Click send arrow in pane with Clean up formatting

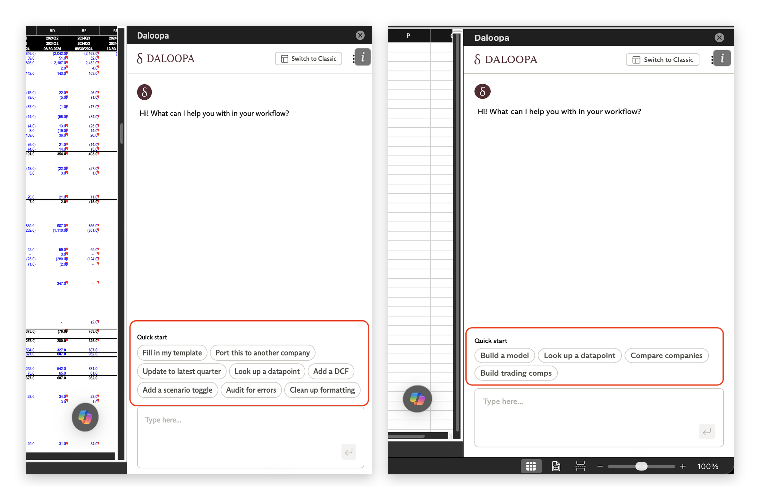349,452
